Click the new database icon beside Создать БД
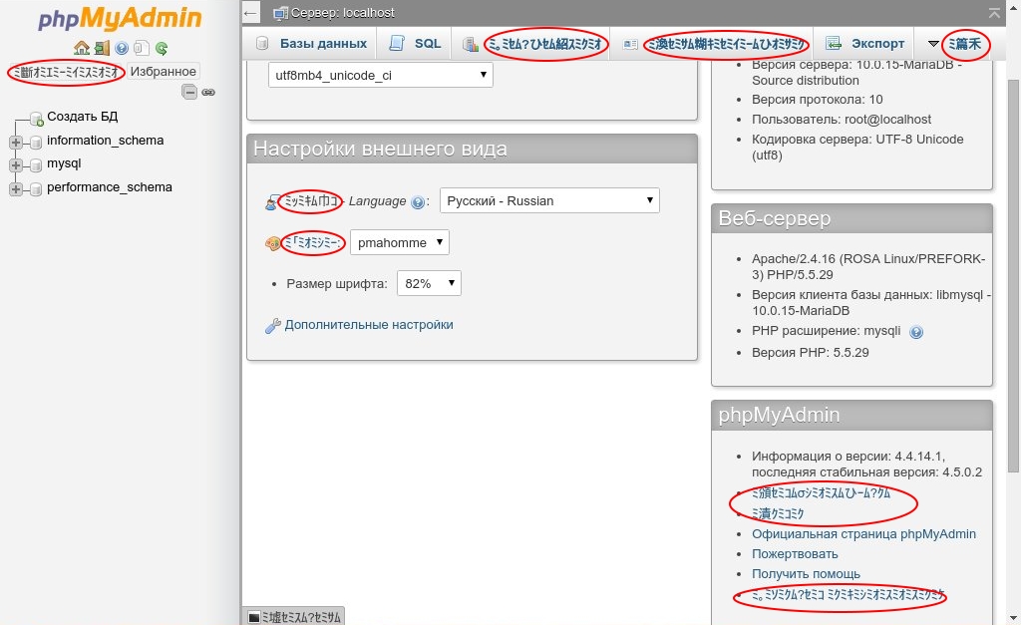This screenshot has width=1021, height=625. tap(37, 119)
